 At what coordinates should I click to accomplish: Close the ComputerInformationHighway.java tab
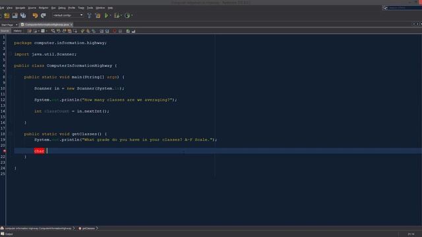[x=71, y=25]
